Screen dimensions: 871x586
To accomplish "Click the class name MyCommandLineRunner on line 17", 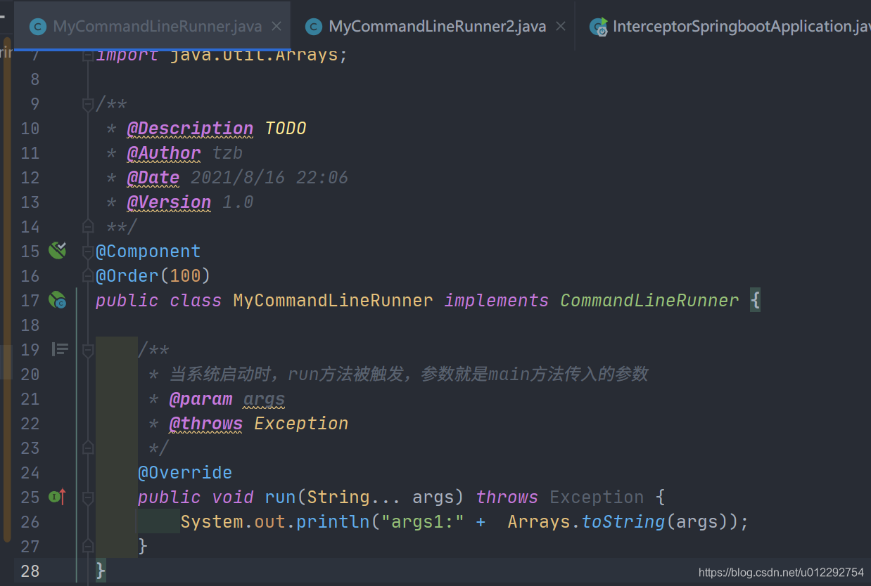I will coord(333,301).
